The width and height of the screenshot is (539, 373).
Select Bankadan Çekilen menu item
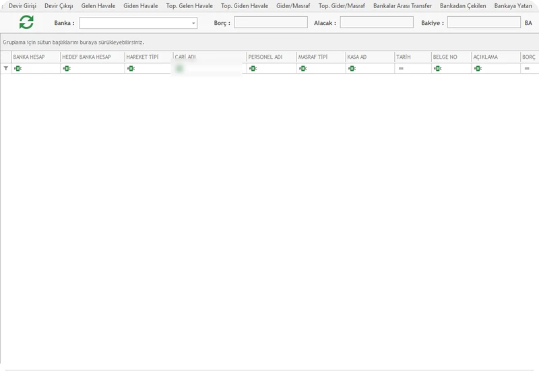[463, 6]
